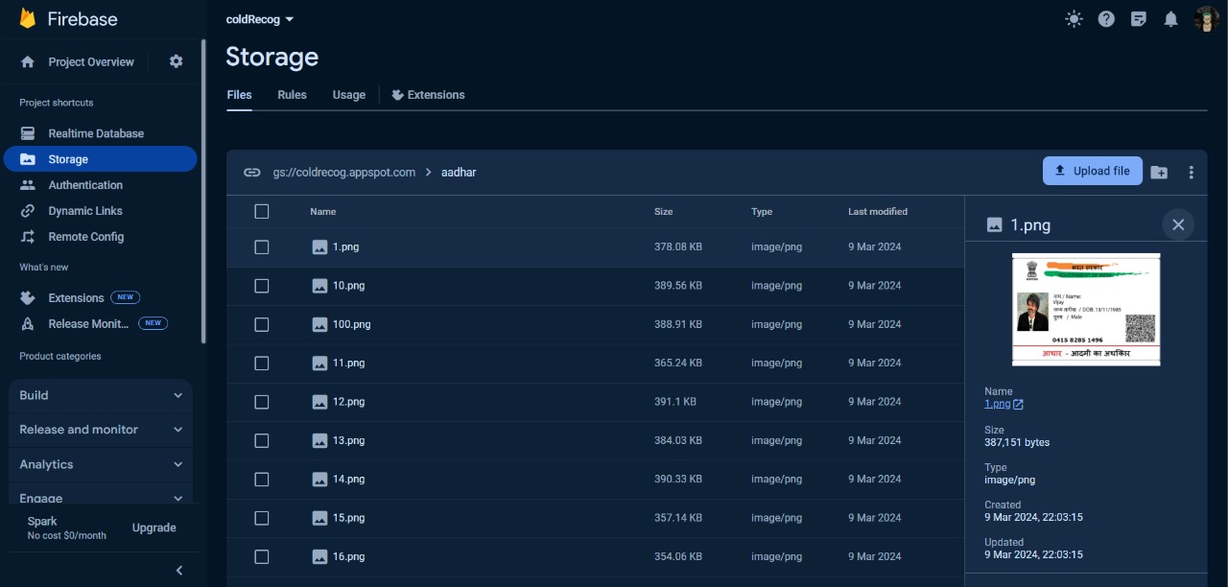Check the box for 15.png

tap(262, 518)
